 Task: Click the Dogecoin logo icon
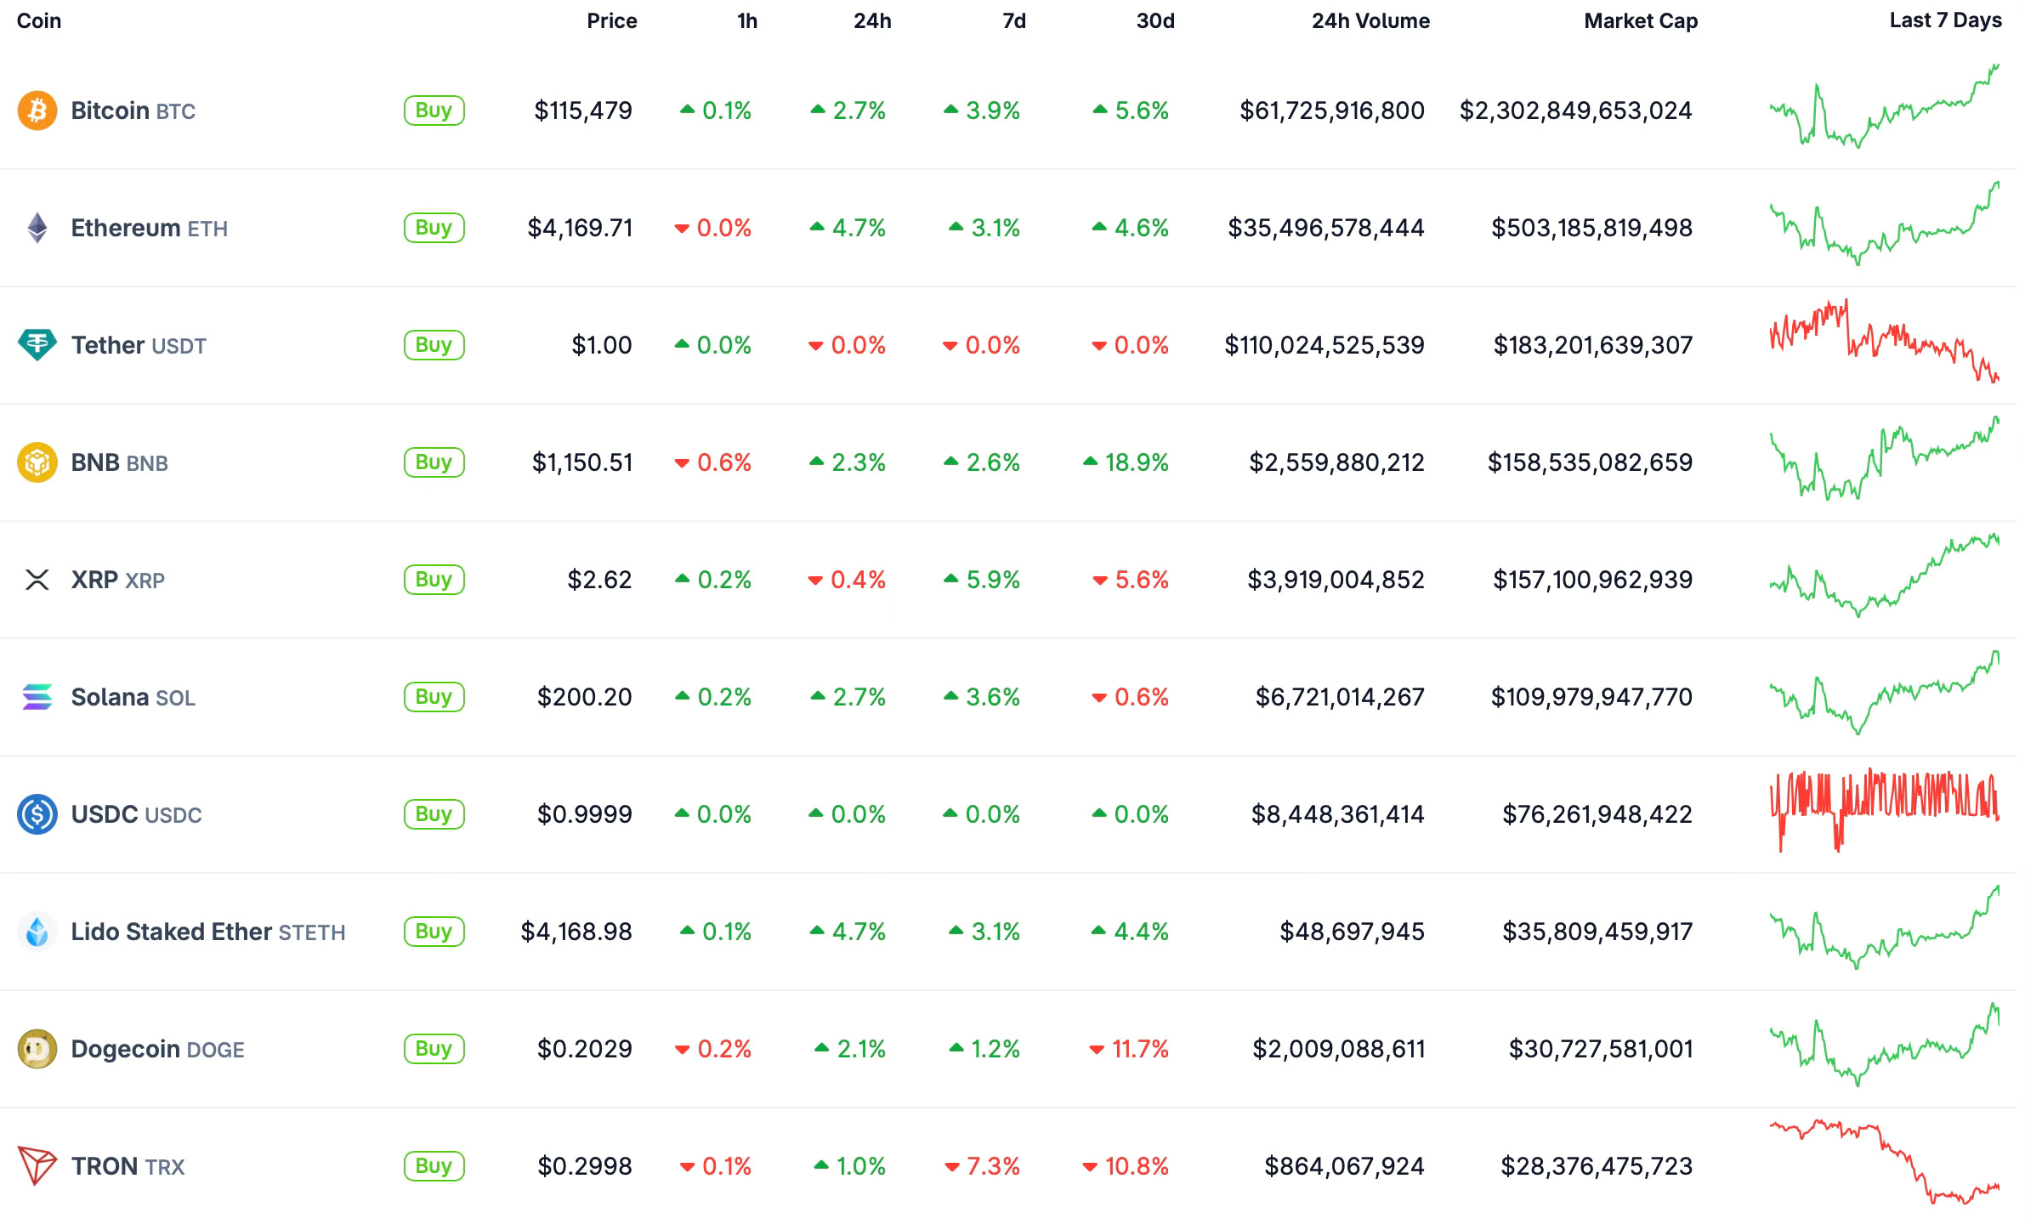37,1049
